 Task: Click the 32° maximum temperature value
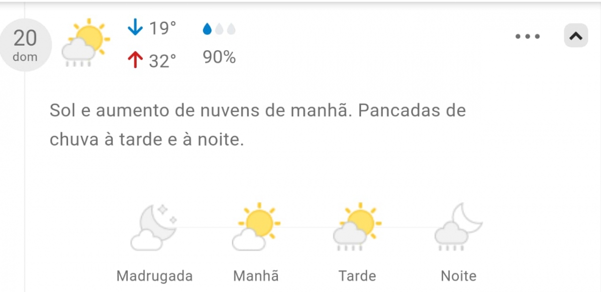pos(163,61)
